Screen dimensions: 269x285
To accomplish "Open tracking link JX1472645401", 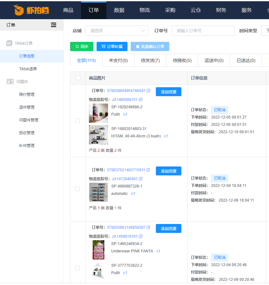I will click(x=125, y=179).
